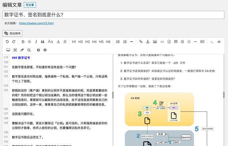This screenshot has width=228, height=146.
Task: Insert date and time clock icon
Action: [182, 42]
